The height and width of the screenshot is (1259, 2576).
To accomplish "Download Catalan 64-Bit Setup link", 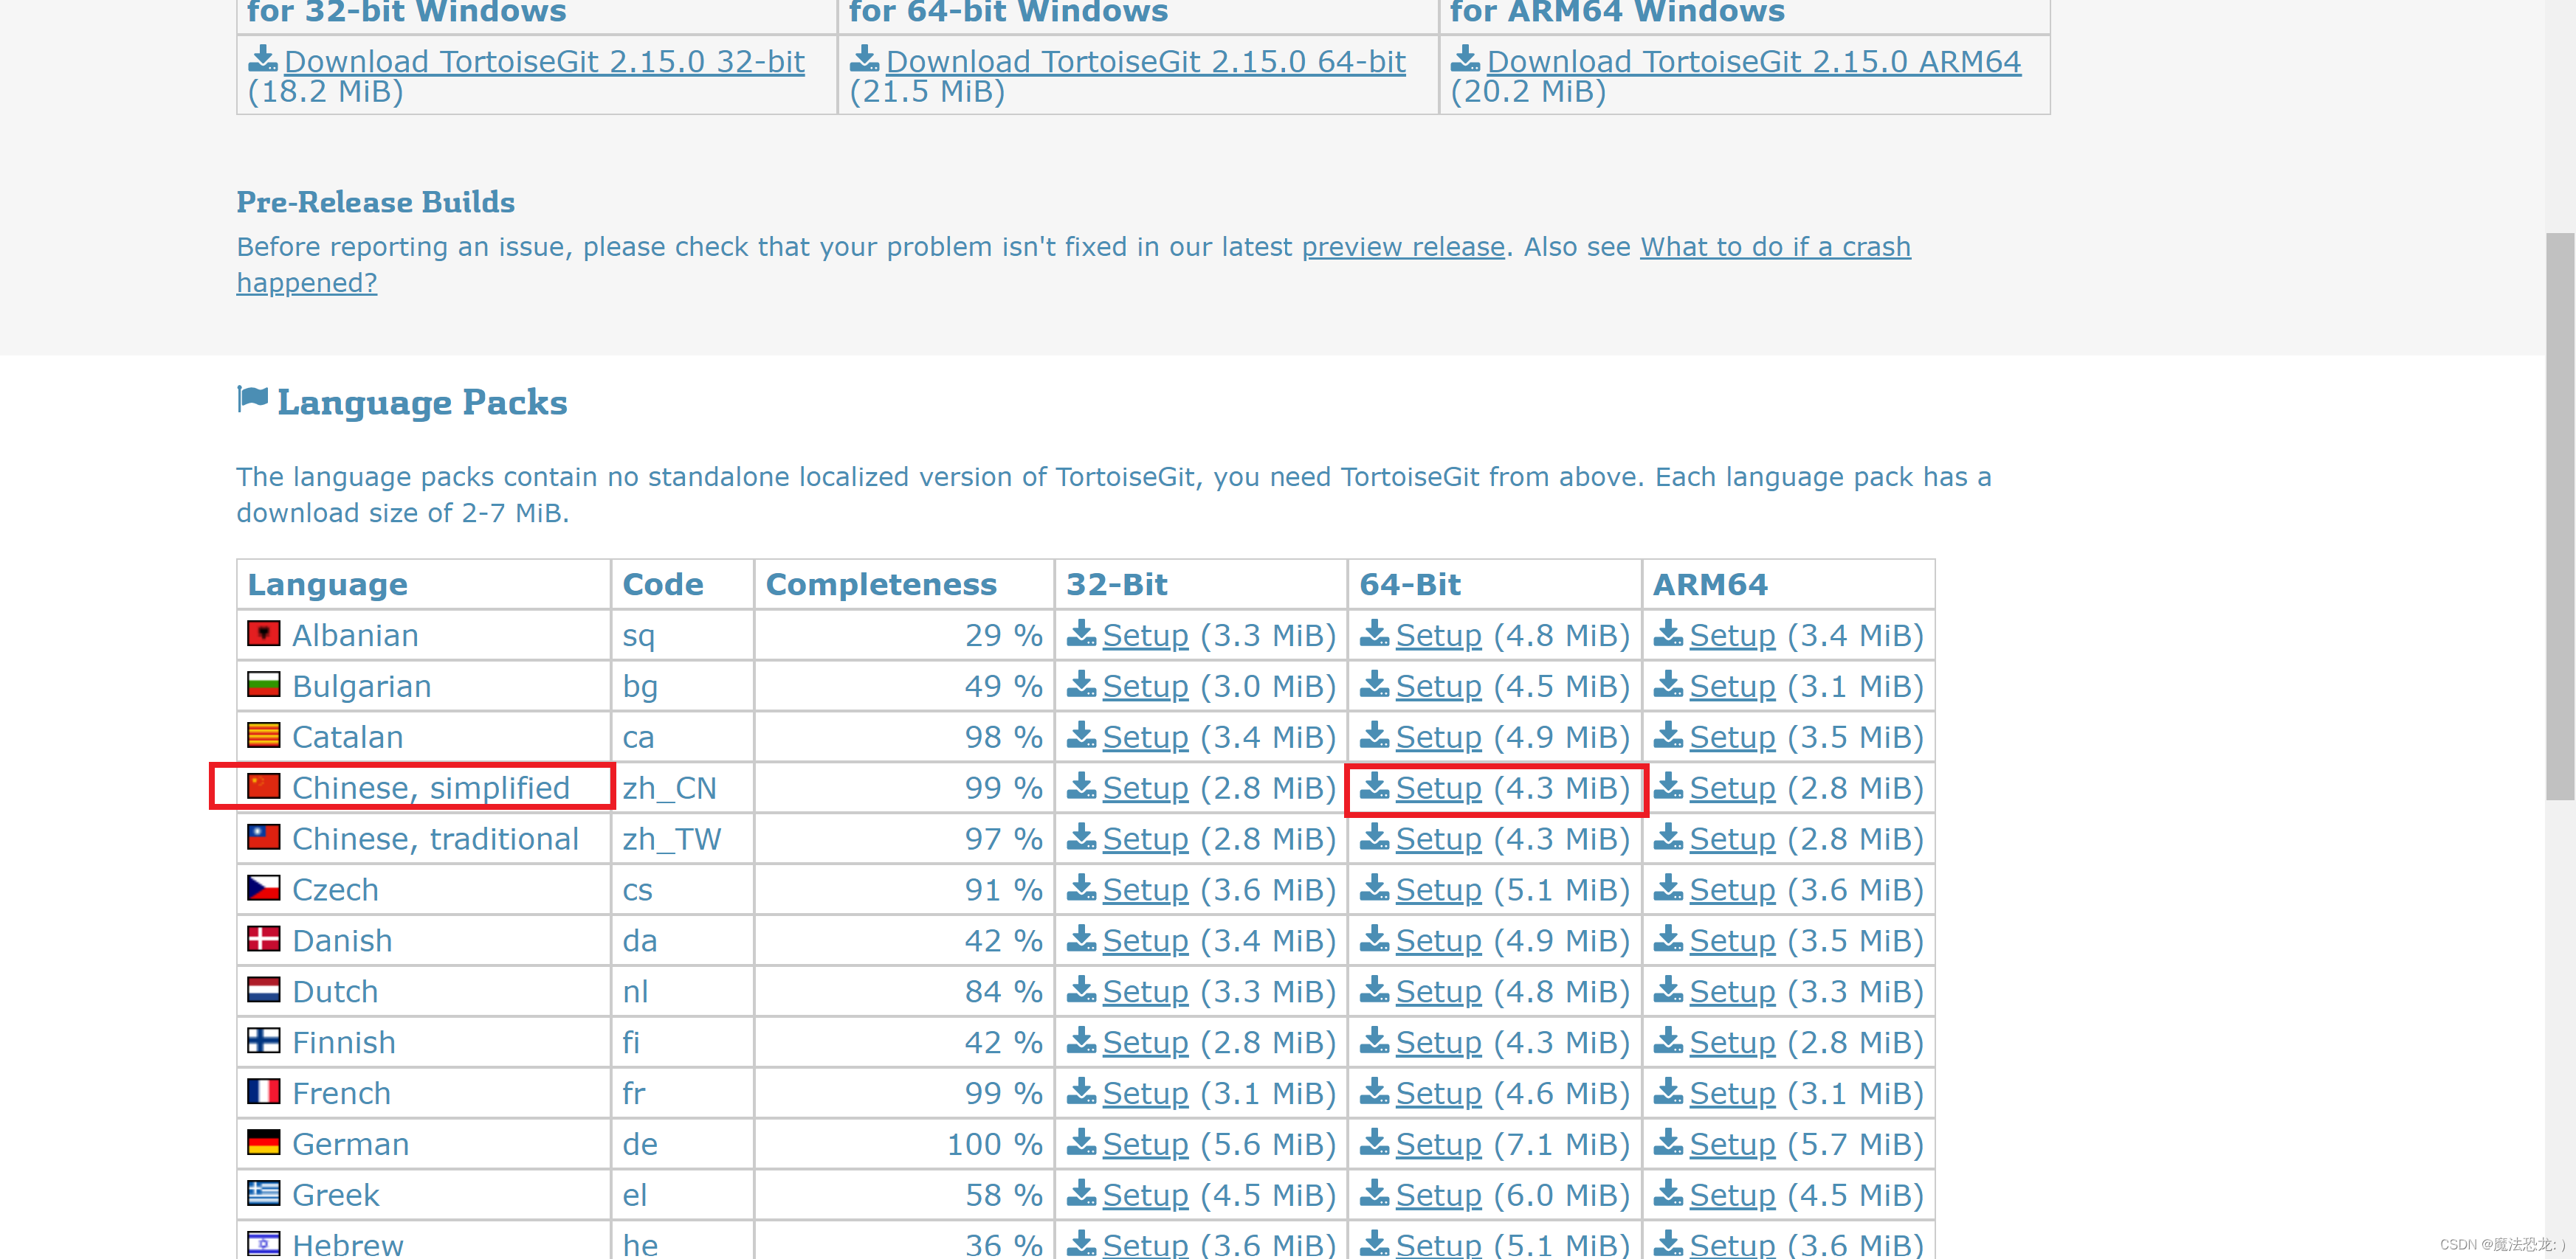I will point(1438,738).
